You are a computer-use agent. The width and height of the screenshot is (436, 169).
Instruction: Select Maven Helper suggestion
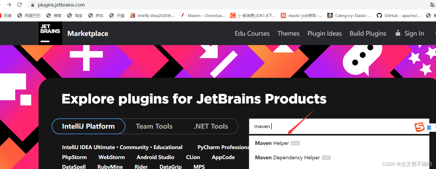tap(339, 143)
